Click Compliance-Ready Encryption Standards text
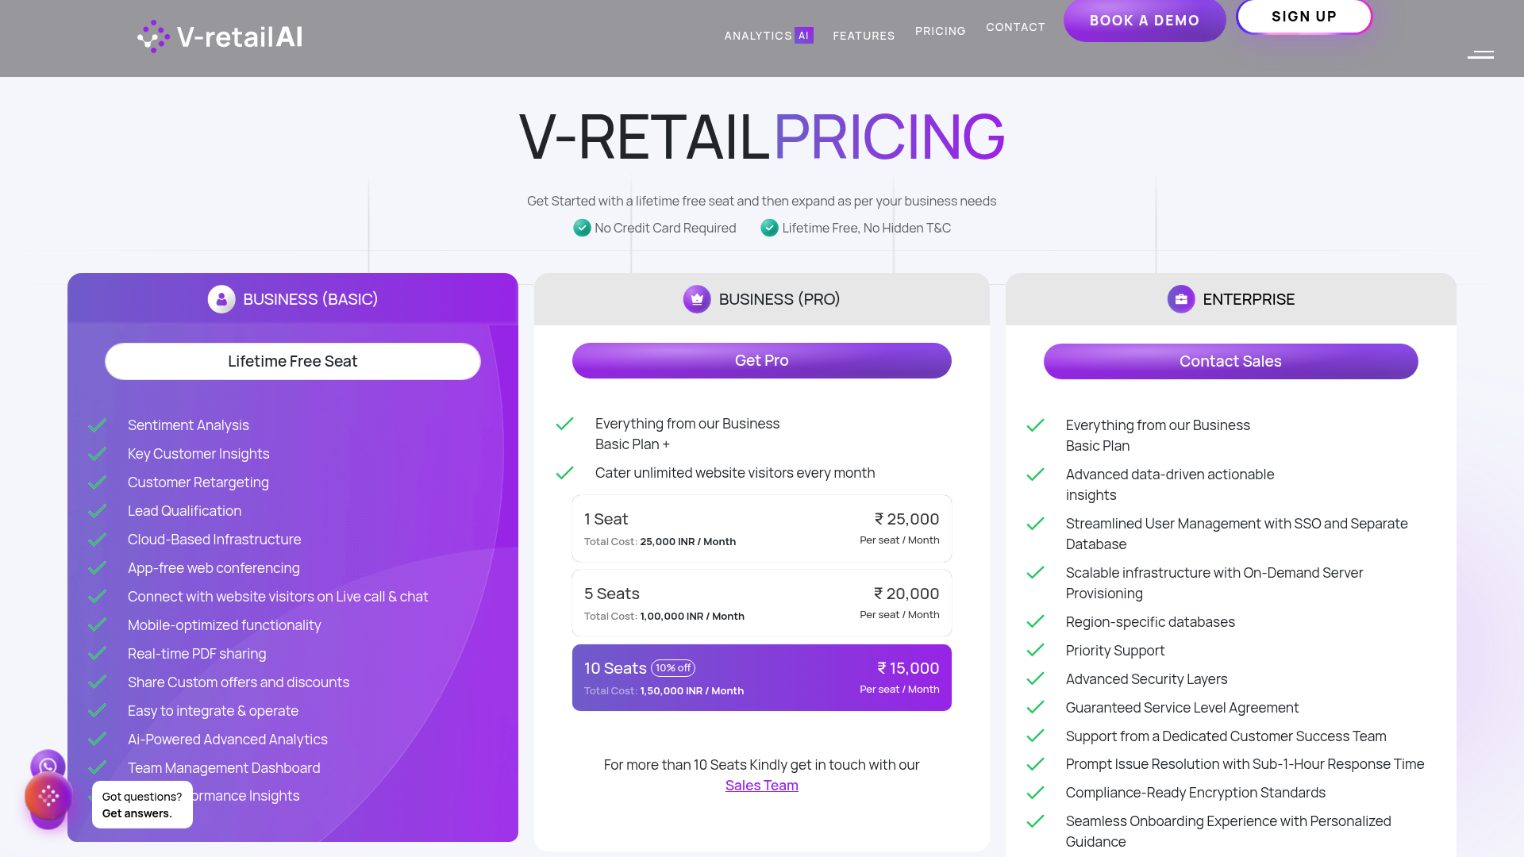The width and height of the screenshot is (1524, 857). click(x=1195, y=793)
